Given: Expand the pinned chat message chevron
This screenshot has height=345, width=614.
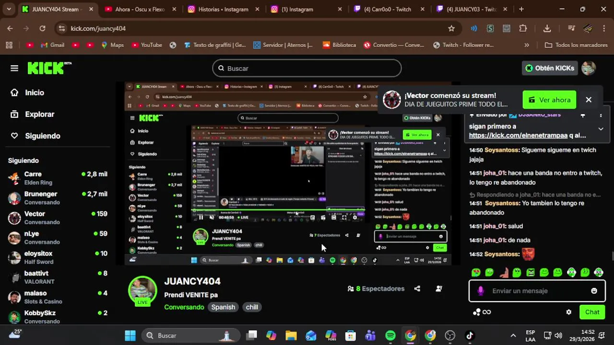Looking at the screenshot, I should [x=601, y=129].
